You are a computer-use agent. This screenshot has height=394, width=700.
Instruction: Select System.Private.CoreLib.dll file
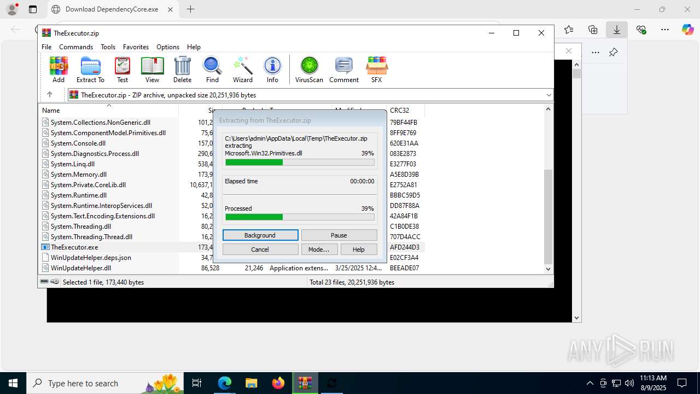pos(88,185)
